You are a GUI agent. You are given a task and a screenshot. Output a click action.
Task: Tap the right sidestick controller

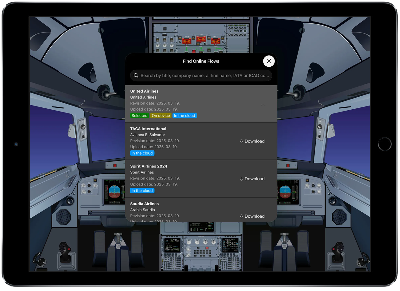(337, 253)
